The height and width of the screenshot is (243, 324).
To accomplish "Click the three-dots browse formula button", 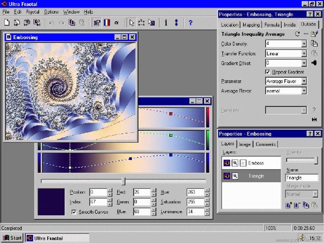I will [306, 34].
